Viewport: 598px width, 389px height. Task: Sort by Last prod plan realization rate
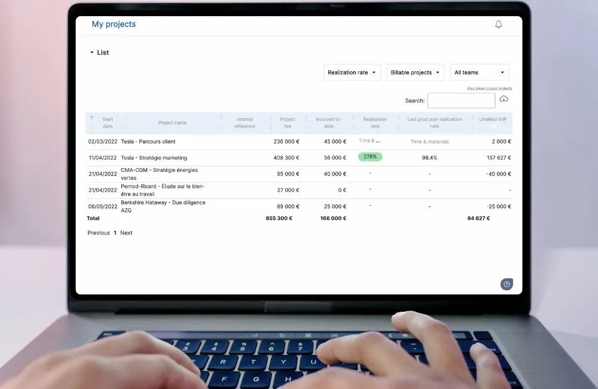click(x=434, y=123)
